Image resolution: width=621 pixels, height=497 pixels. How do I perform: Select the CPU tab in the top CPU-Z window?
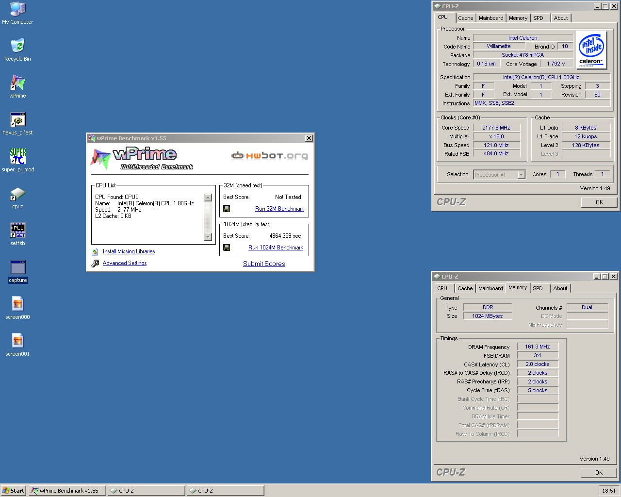point(443,17)
